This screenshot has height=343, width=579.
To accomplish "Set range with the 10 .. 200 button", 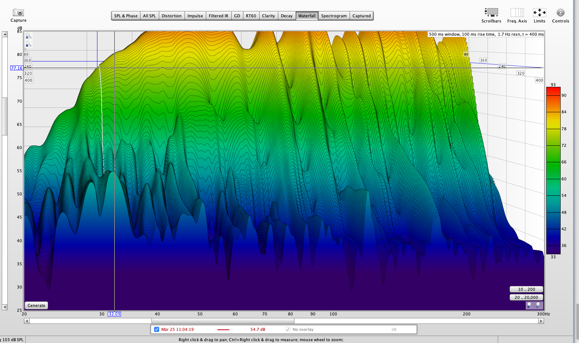I will [526, 289].
